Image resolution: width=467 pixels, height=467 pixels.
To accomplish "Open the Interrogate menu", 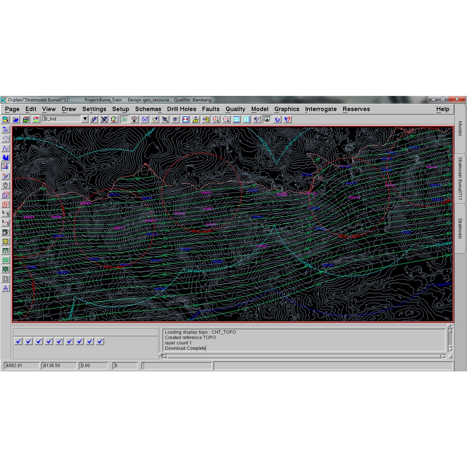I will pos(321,109).
